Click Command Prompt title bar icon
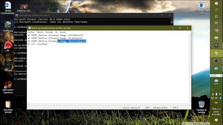Viewport: 223px width, 125px height. 17,15
